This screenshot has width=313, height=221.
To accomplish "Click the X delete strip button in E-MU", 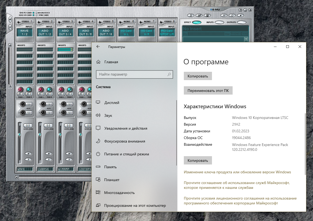I will tap(10, 27).
